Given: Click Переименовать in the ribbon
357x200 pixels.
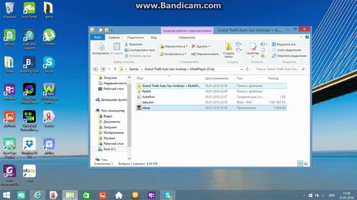Looking at the screenshot, I should pos(205,54).
